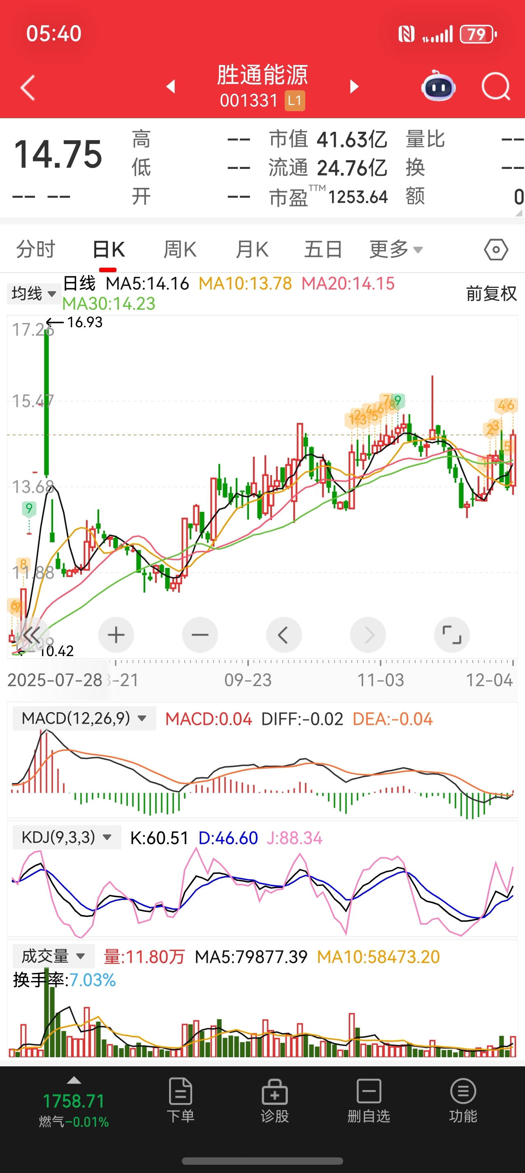Screen dimensions: 525x1173
Task: Open 下单 order placement
Action: (181, 1101)
